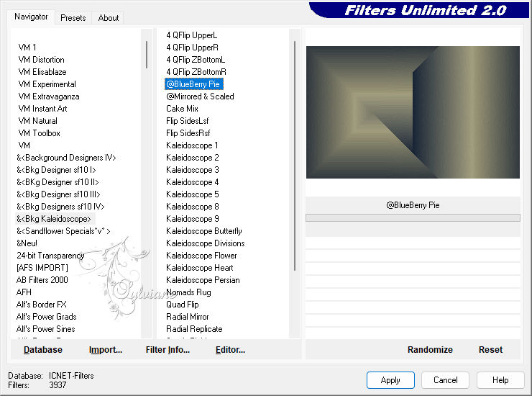Click the Randomize button

[x=430, y=349]
